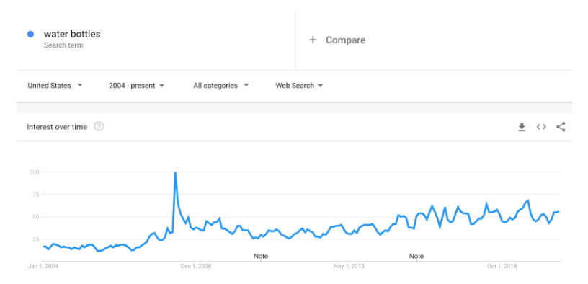Screen dimensions: 588x284
Task: Click the Oct 1, 2018 axis label
Action: coord(502,267)
